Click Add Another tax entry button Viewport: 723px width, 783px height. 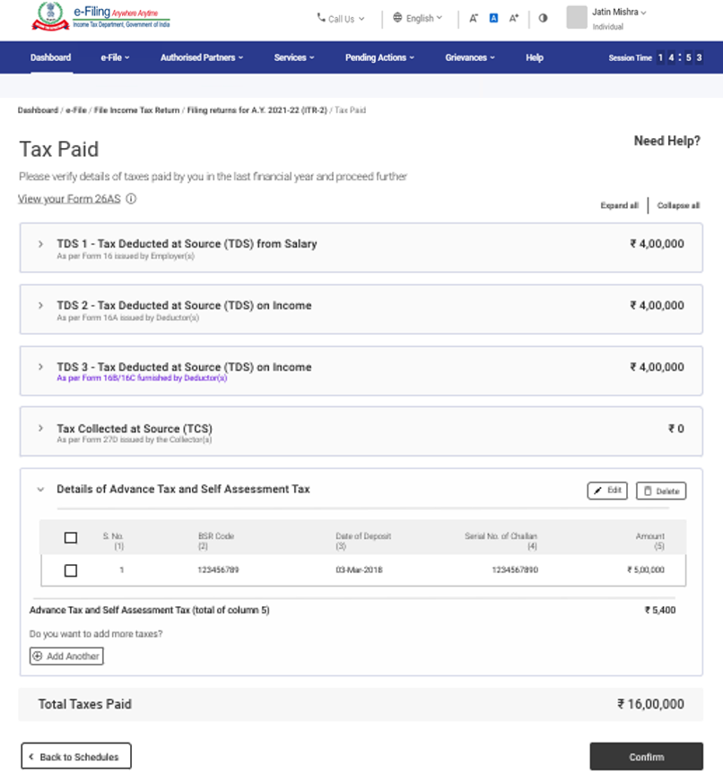[x=66, y=657]
